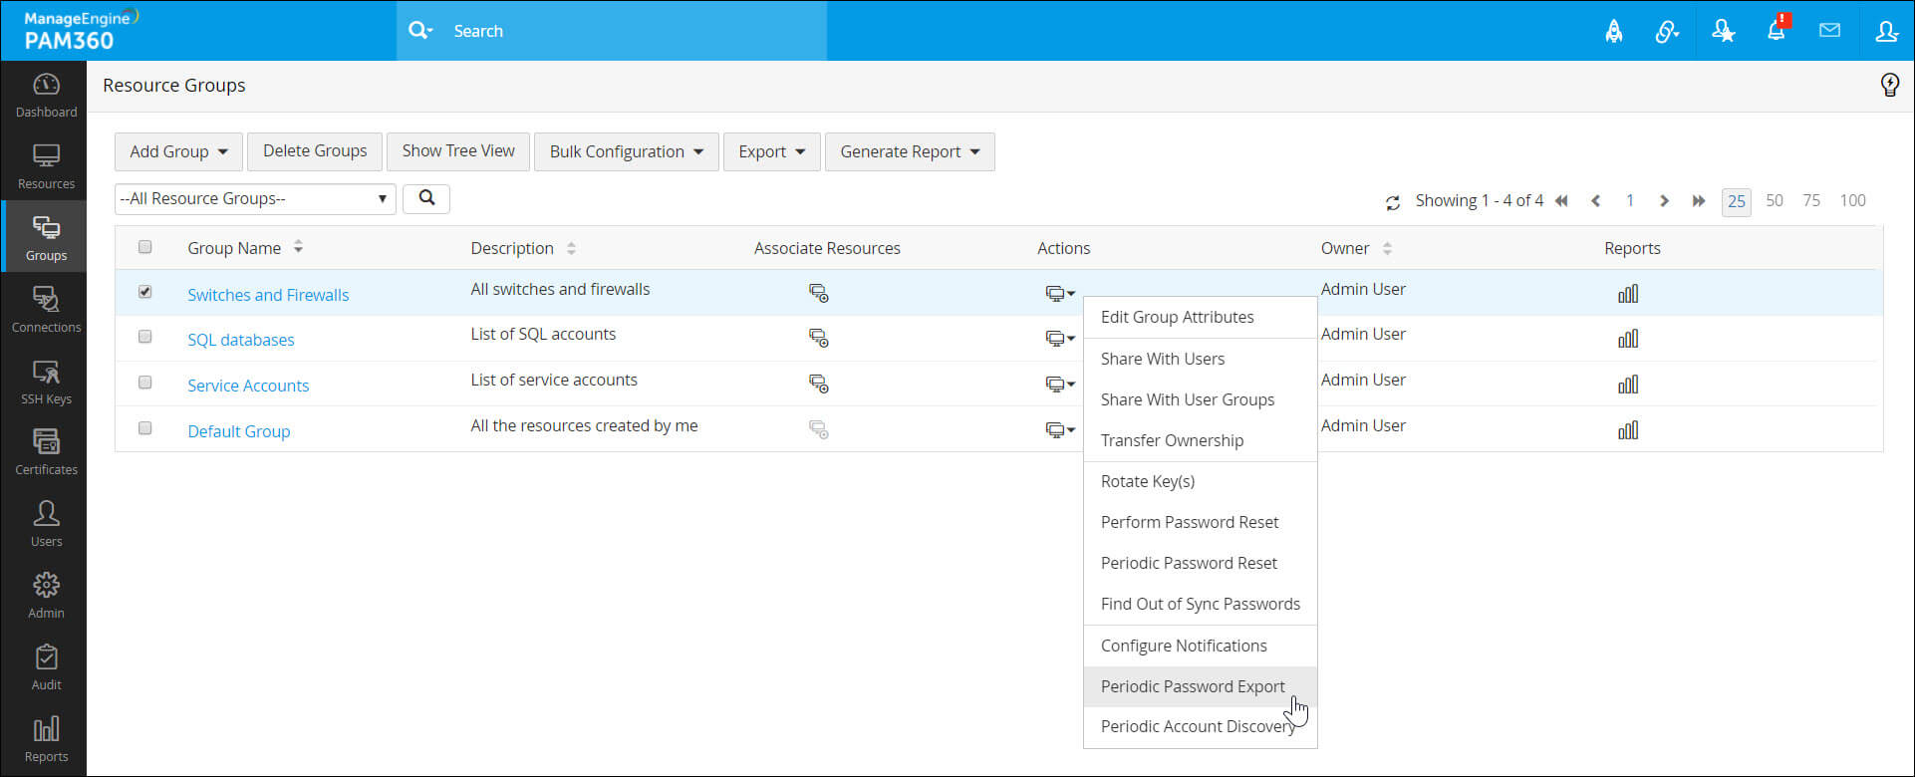Image resolution: width=1915 pixels, height=777 pixels.
Task: Open the tips lightbulb icon
Action: tap(1889, 85)
